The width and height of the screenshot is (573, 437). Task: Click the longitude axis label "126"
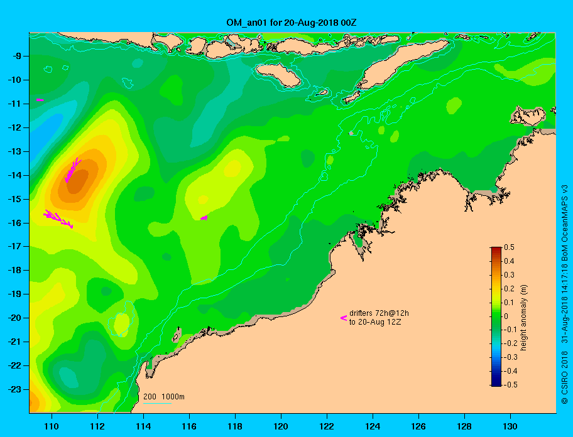(418, 426)
